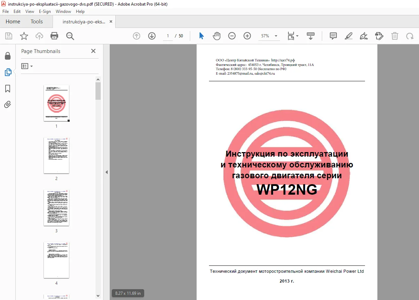Activate the Hand pan tool
Image resolution: width=419 pixels, height=300 pixels.
pyautogui.click(x=217, y=36)
